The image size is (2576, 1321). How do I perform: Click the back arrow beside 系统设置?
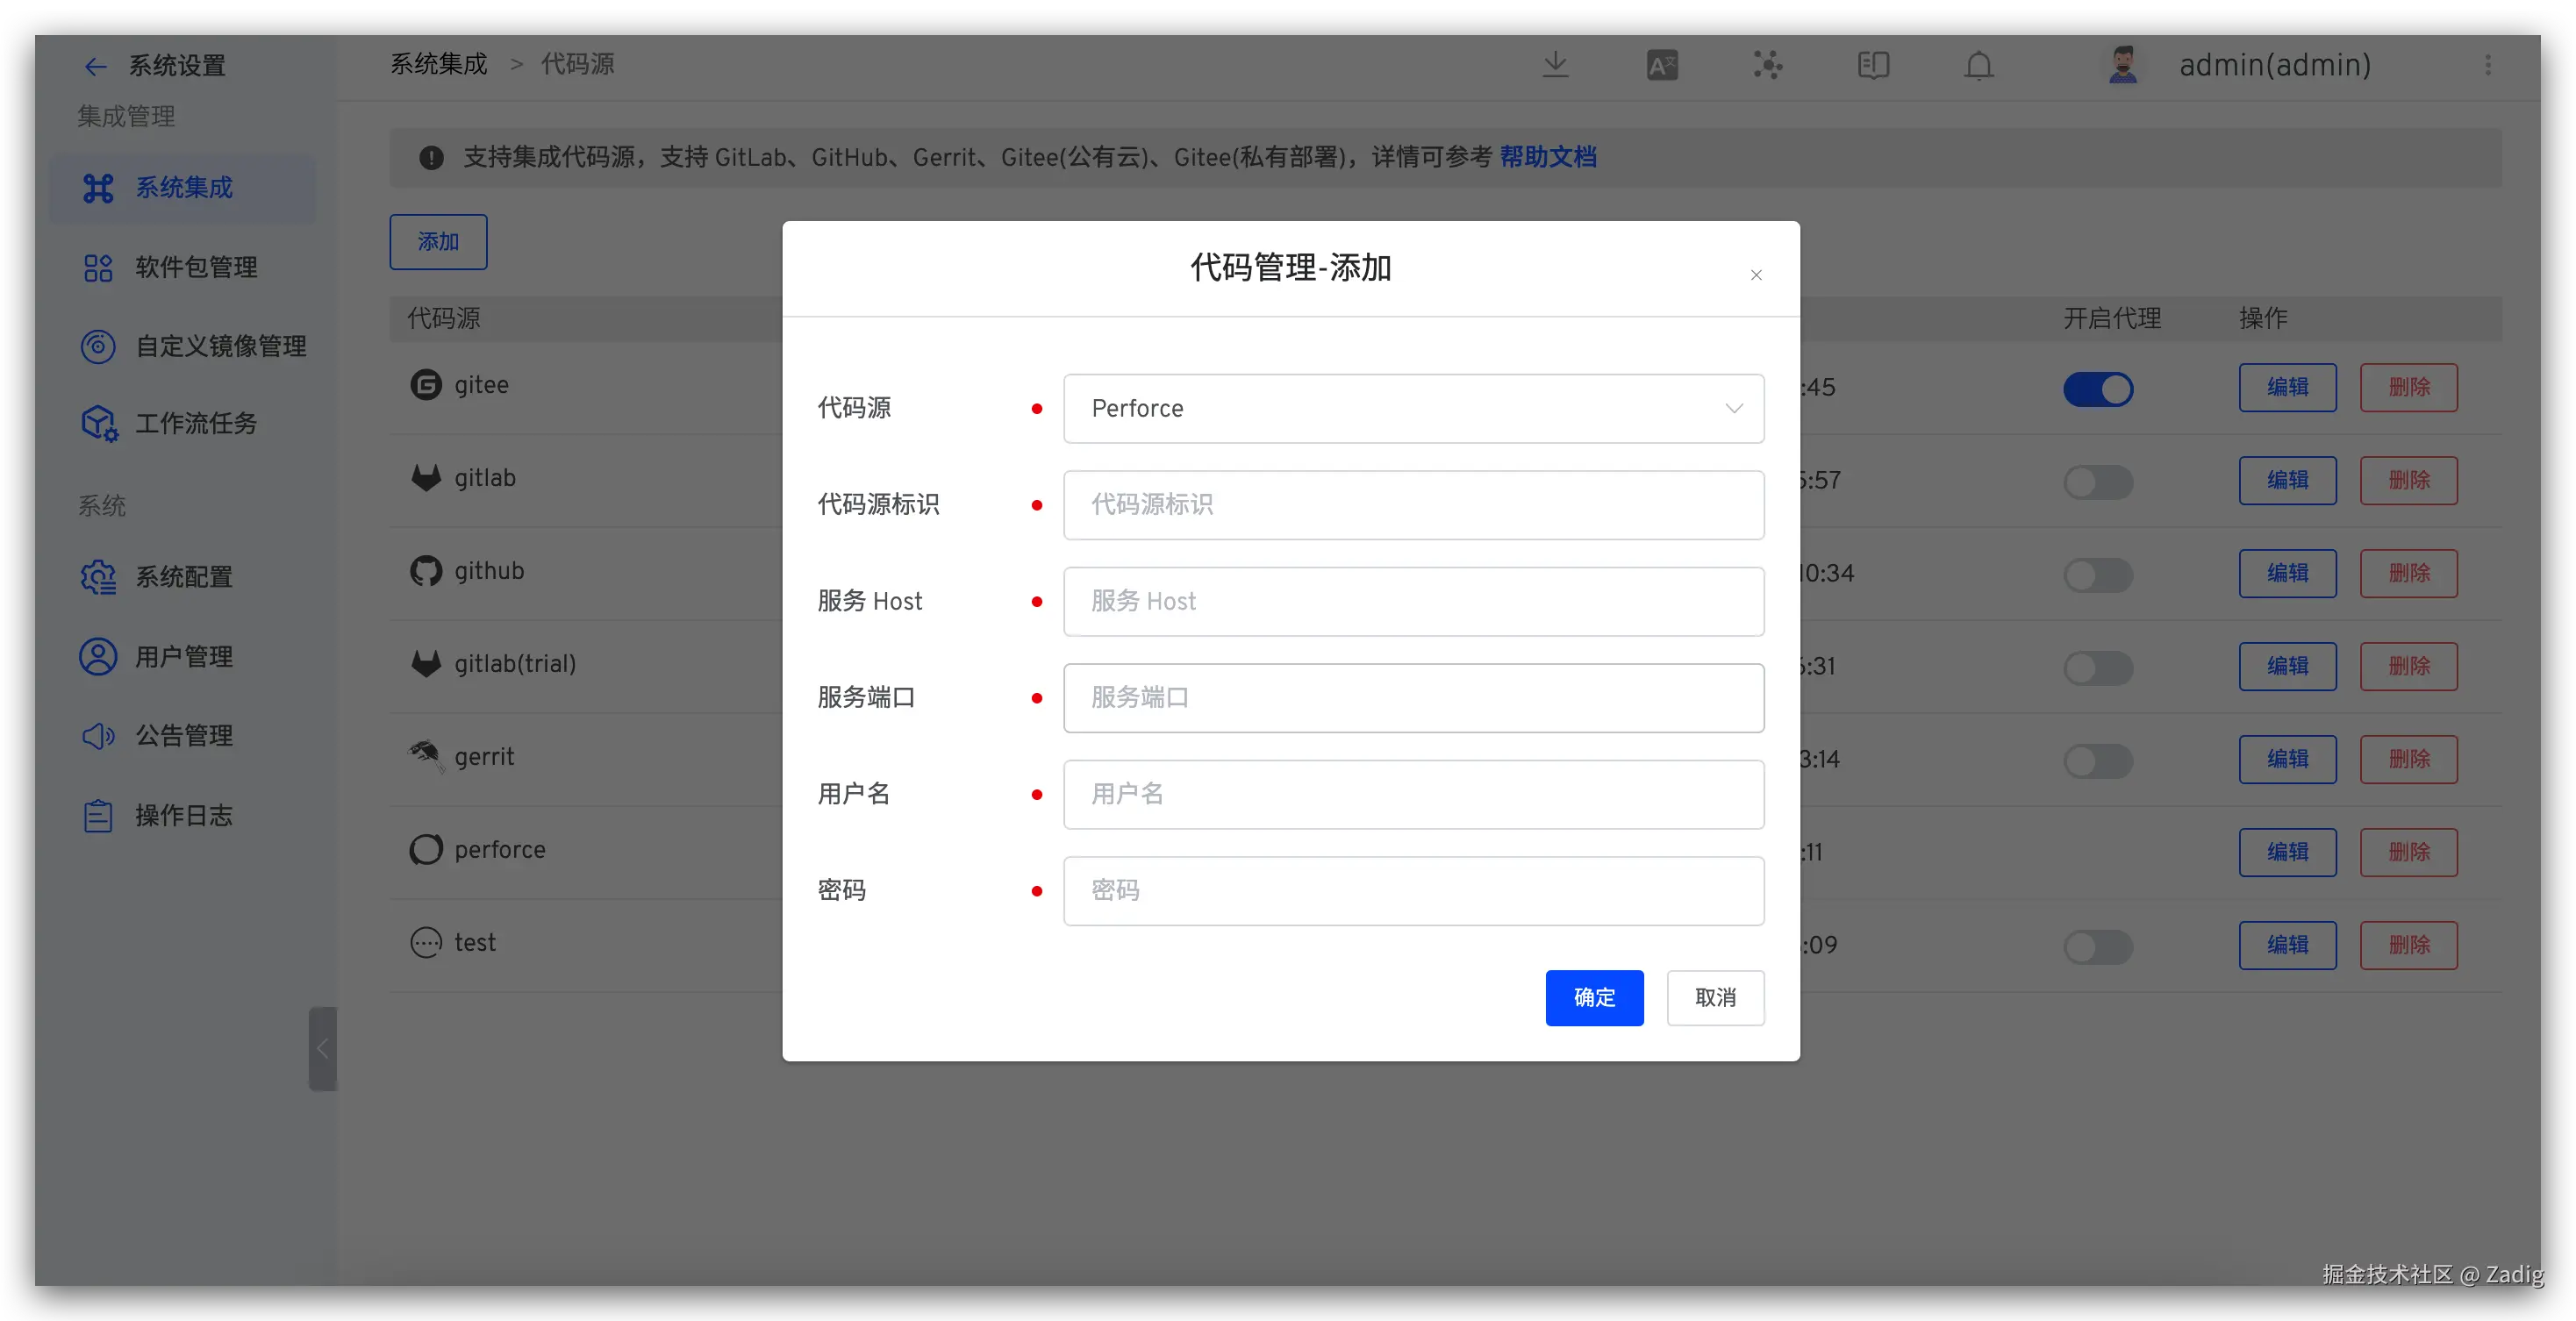coord(95,67)
